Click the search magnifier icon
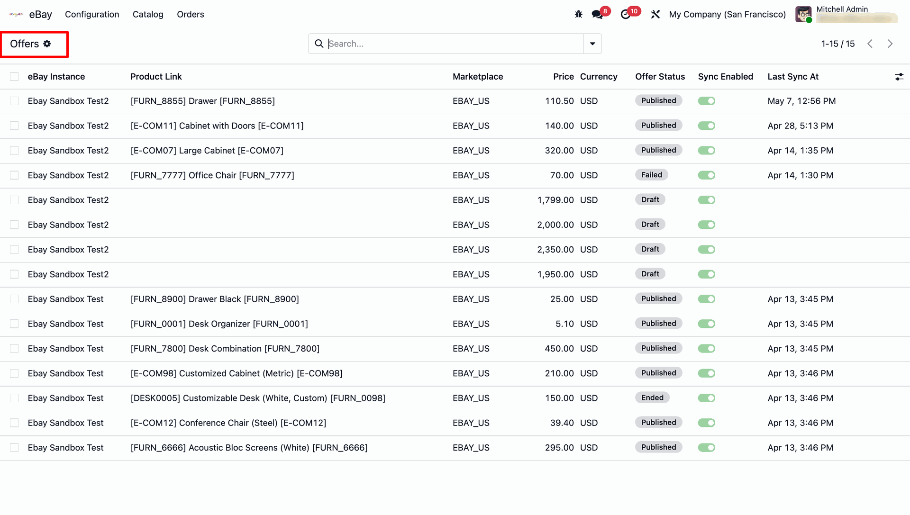The image size is (910, 515). (319, 44)
